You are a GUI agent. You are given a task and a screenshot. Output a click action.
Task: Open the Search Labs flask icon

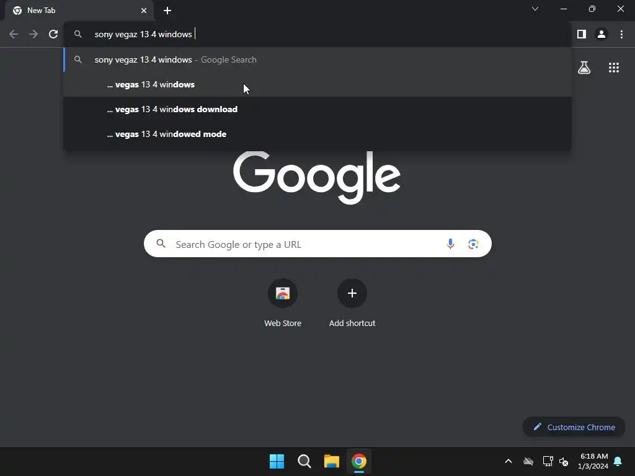coord(584,68)
